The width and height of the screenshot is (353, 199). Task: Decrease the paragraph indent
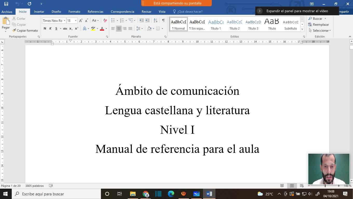(142, 20)
